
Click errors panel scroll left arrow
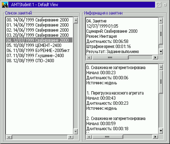click(x=89, y=137)
